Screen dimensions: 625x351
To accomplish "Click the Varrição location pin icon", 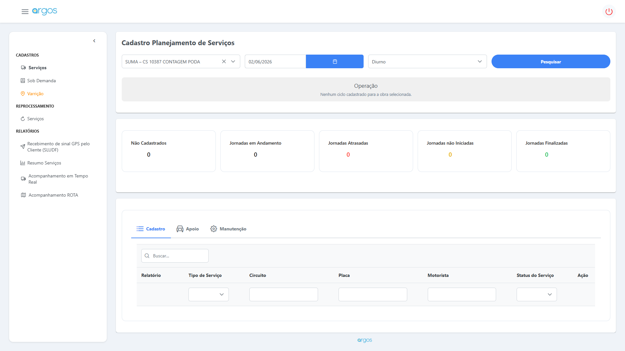I will tap(23, 94).
